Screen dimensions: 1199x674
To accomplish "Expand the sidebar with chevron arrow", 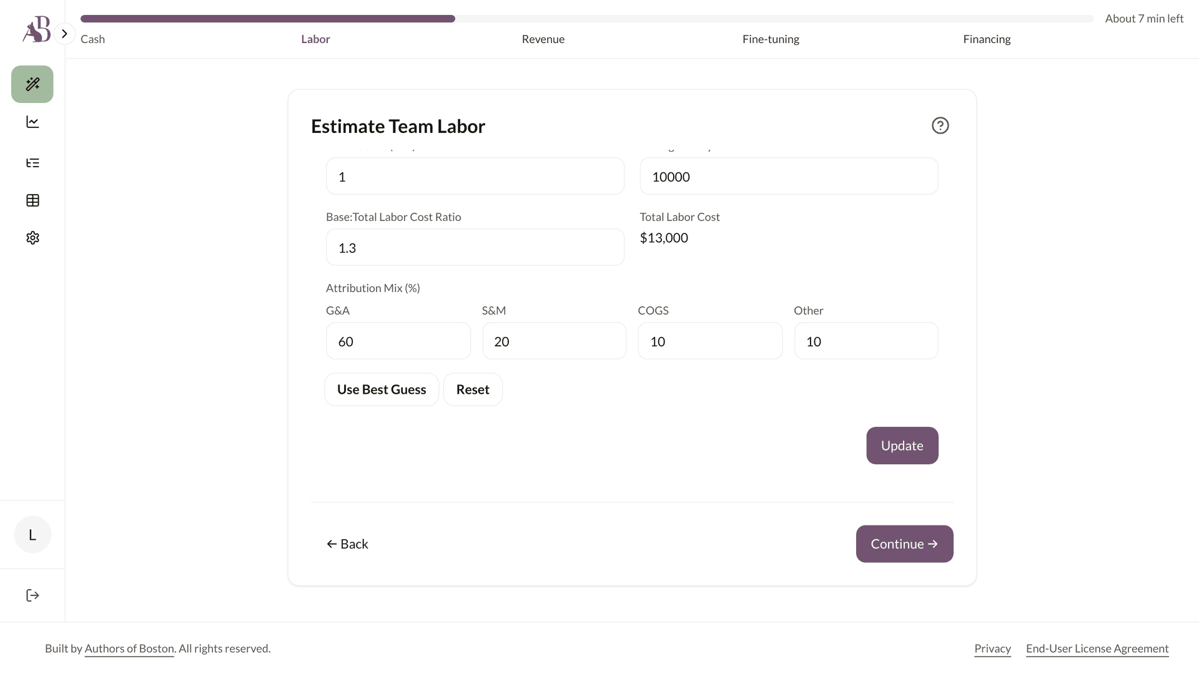I will point(64,34).
